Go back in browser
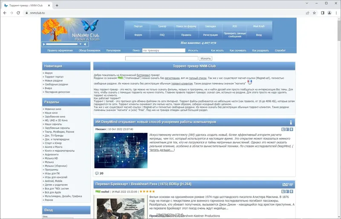Screen dimensions: 341x219 (5, 13)
